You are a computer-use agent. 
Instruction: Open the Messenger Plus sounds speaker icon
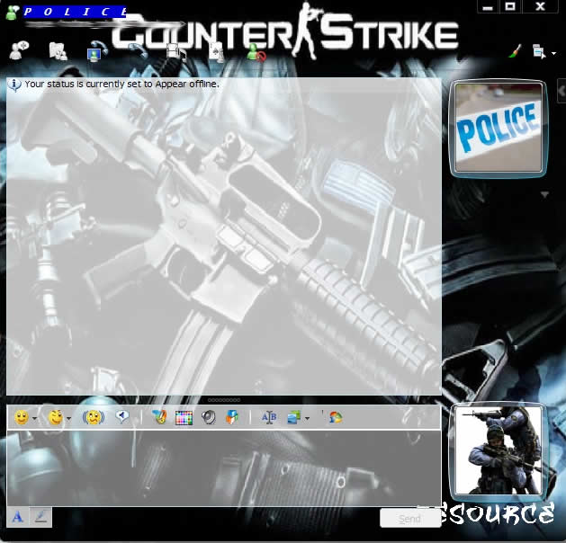(x=208, y=417)
